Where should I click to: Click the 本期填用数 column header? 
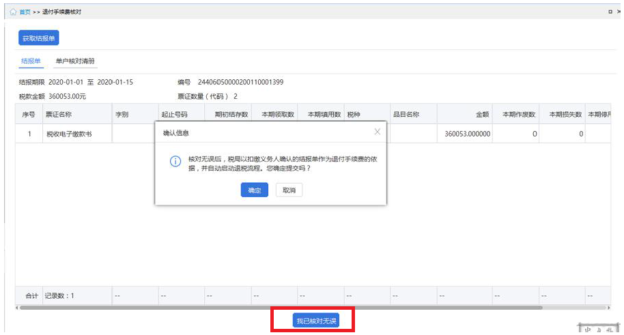tap(321, 114)
